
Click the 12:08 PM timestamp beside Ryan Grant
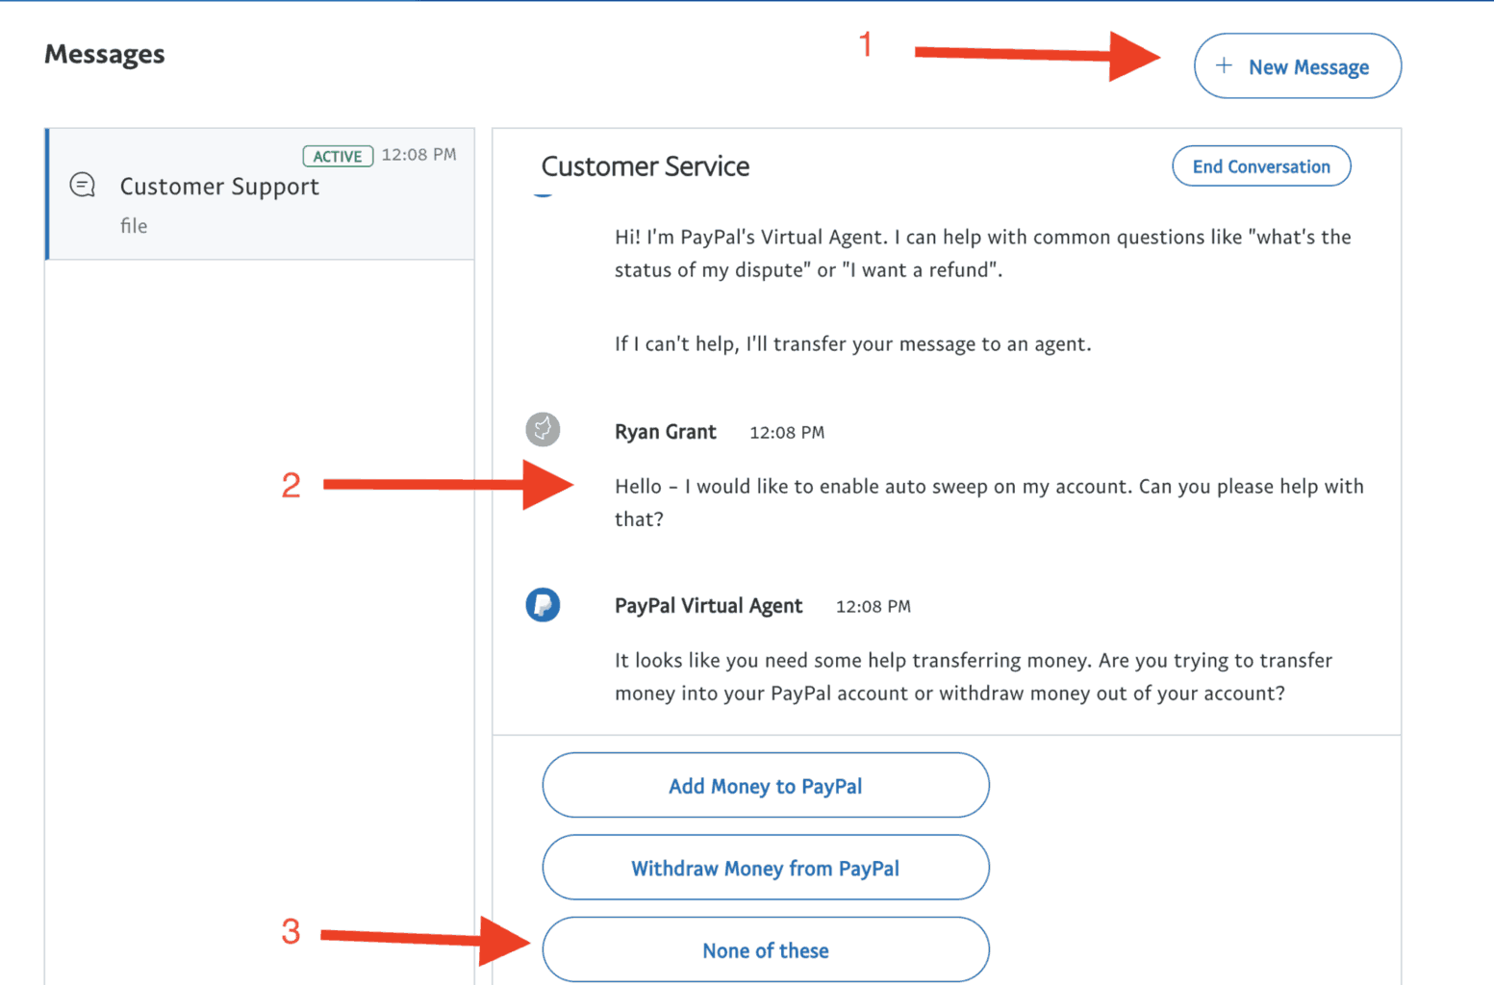point(787,432)
